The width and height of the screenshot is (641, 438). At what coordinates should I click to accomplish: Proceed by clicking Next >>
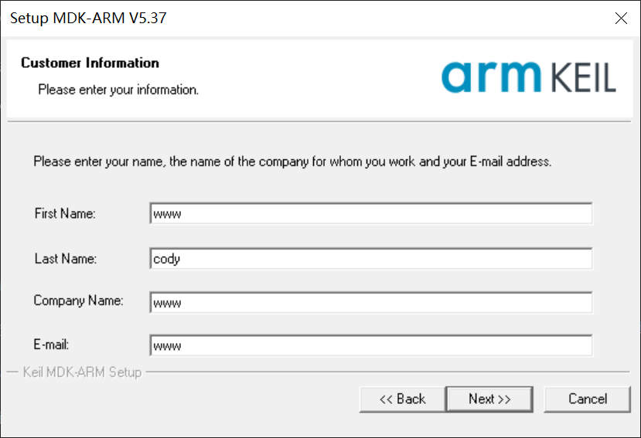tap(489, 399)
